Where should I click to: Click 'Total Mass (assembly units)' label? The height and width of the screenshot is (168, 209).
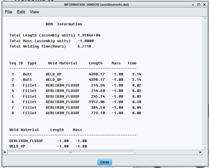point(40,41)
